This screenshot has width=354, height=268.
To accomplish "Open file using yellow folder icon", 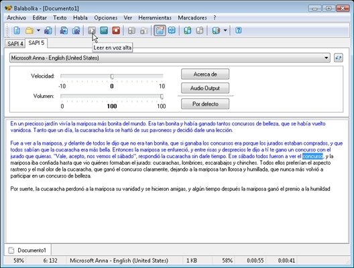I will pyautogui.click(x=29, y=30).
